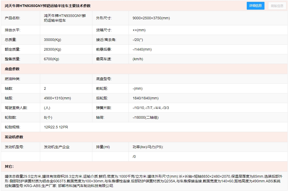Viewport: 289px width, 192px height.
Task: Select engine power value /0
Action: 134,157
